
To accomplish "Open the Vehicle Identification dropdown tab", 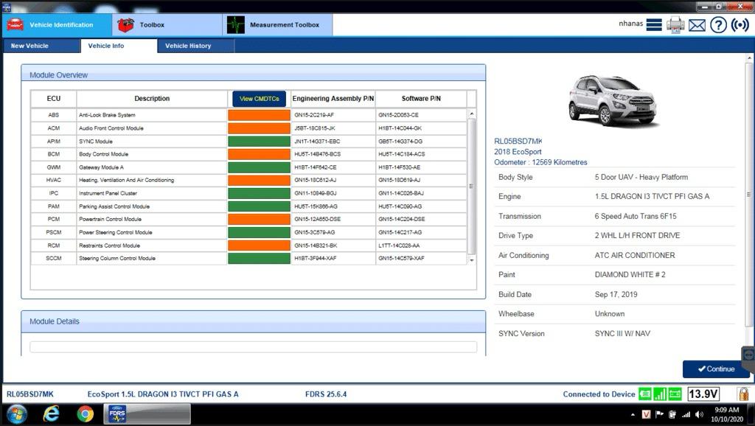I will (x=56, y=24).
